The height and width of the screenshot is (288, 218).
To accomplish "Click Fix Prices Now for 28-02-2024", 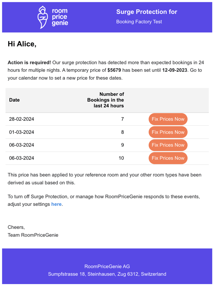I will 168,119.
